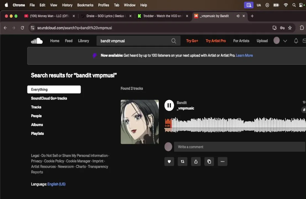The height and width of the screenshot is (199, 306).
Task: Filter by SoundCloud Go+ tracks
Action: click(49, 98)
